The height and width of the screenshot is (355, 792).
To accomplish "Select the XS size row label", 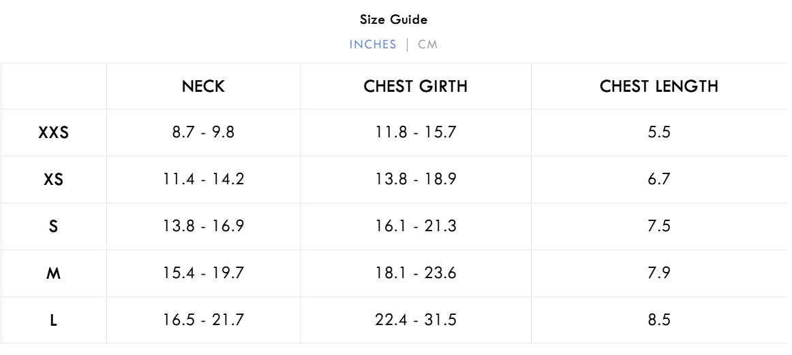I will click(54, 180).
